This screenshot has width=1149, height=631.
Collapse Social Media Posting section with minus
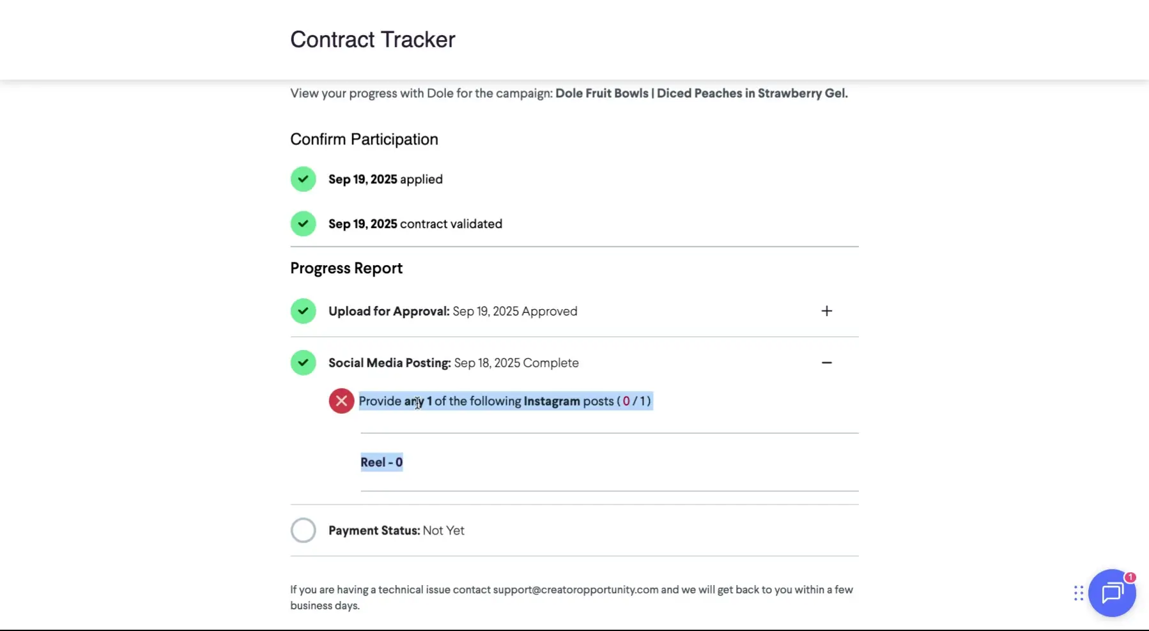click(x=826, y=362)
